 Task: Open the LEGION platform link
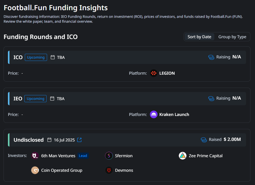click(x=167, y=73)
